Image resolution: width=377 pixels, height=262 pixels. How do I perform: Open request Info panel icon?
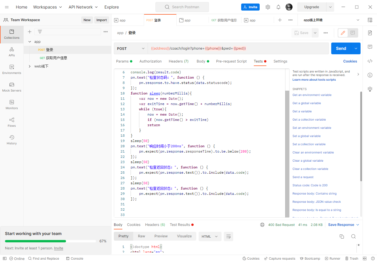370,75
